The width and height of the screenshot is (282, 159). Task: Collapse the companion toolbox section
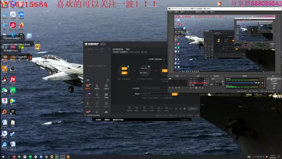tap(108, 80)
